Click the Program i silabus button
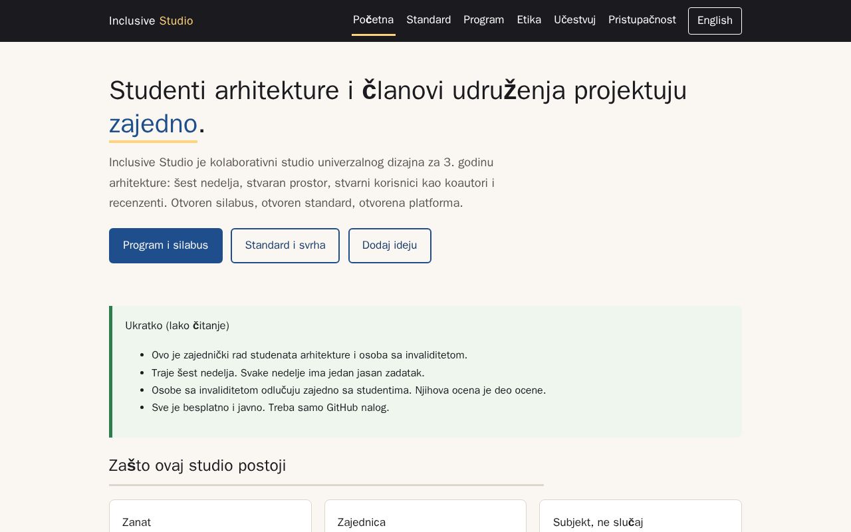This screenshot has width=851, height=532. [x=166, y=245]
